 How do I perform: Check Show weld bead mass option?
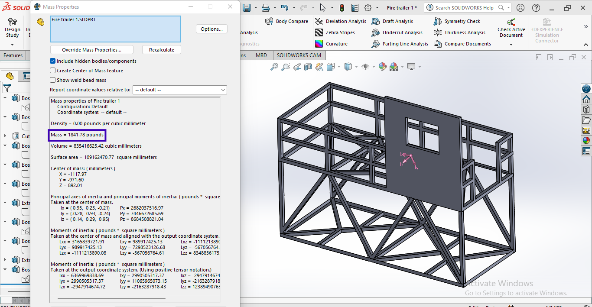tap(53, 80)
